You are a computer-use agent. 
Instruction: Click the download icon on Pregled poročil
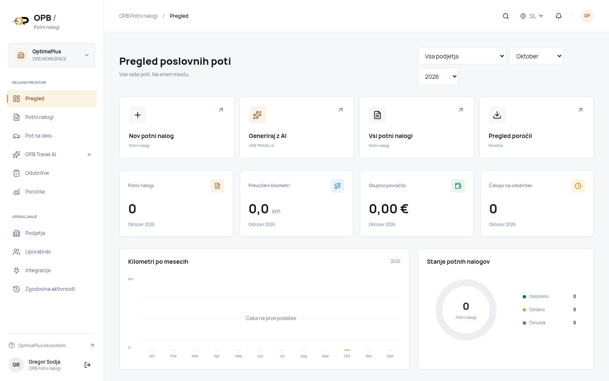497,115
